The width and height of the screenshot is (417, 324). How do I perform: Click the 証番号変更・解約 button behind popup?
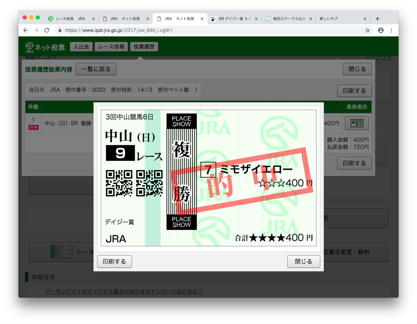(x=356, y=252)
